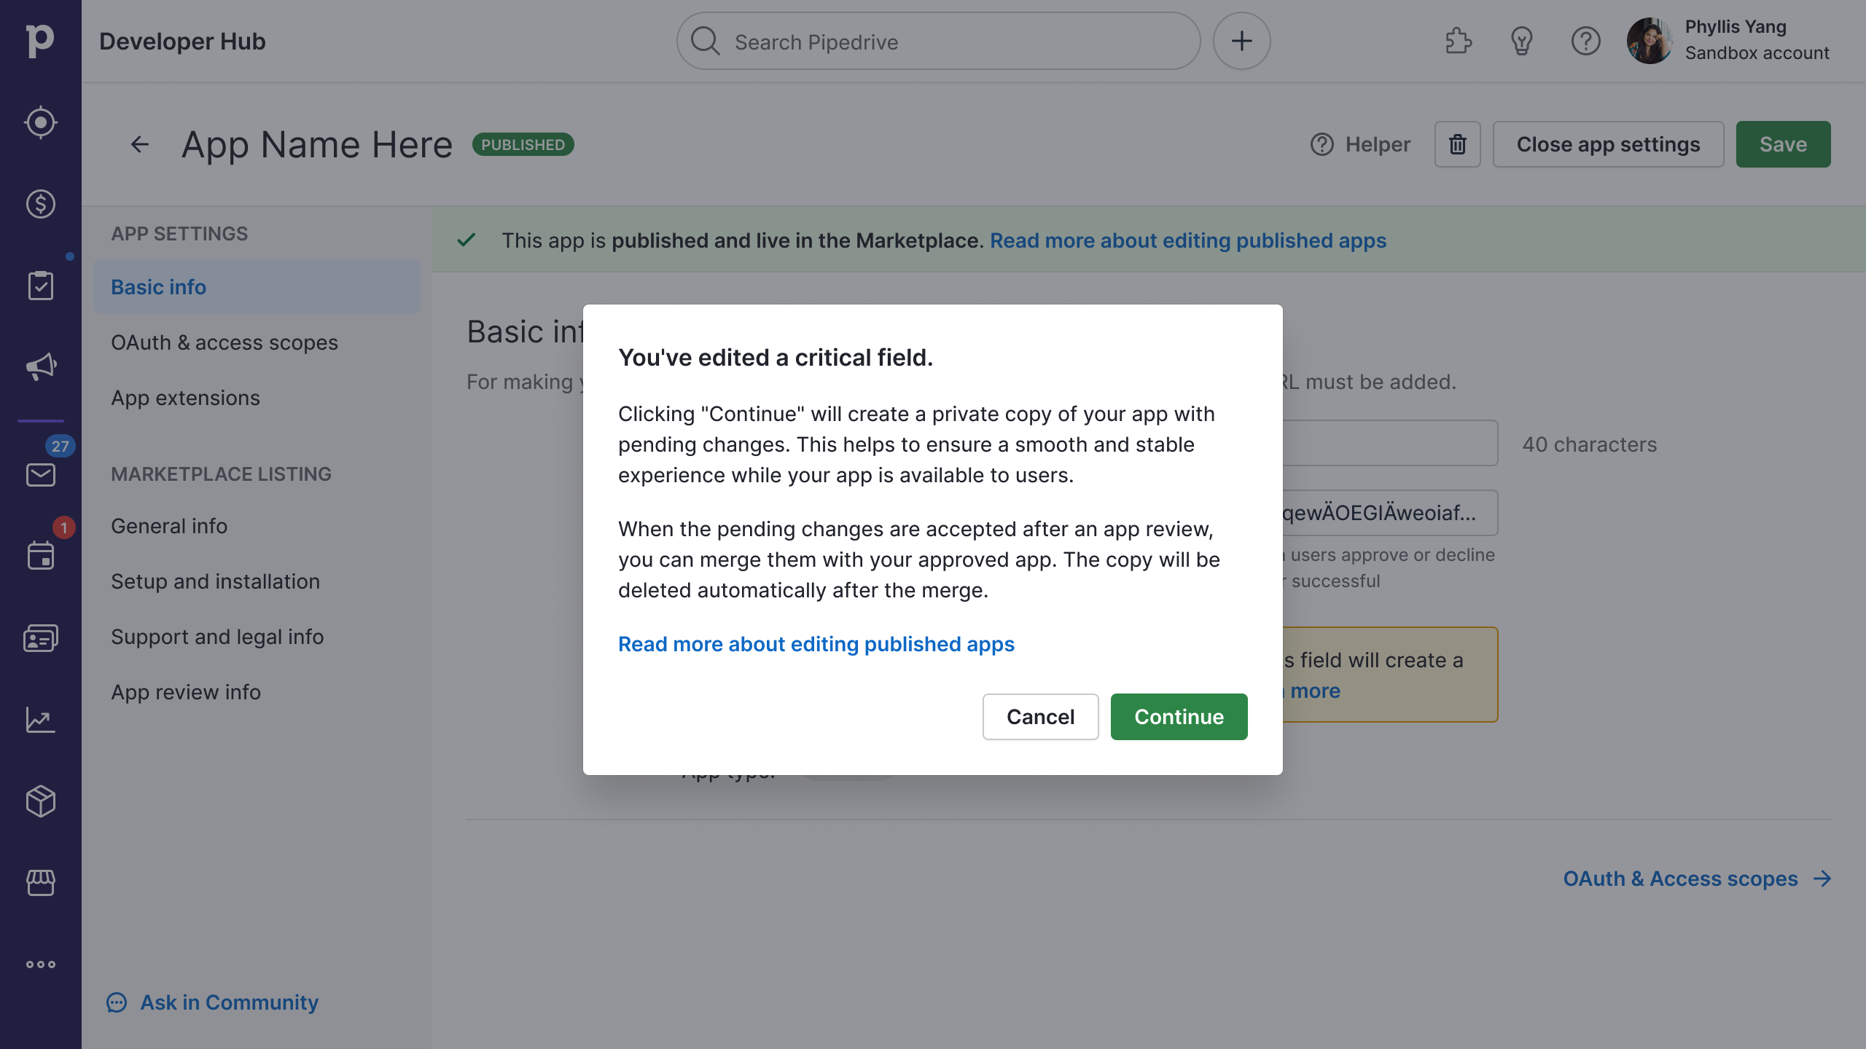Screen dimensions: 1866x1049
Task: Click Continue to create private app copy
Action: pos(1178,716)
